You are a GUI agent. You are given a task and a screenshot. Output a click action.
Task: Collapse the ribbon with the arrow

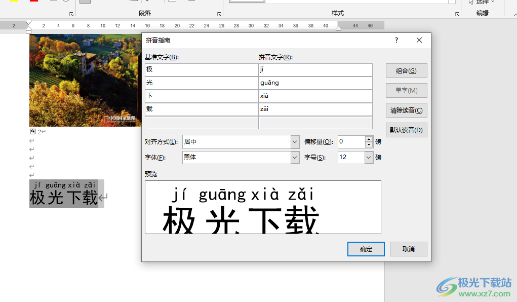point(514,14)
